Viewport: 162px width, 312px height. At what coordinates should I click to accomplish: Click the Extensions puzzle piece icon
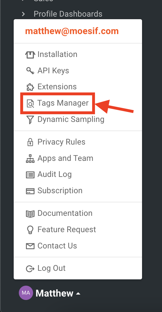pyautogui.click(x=30, y=87)
